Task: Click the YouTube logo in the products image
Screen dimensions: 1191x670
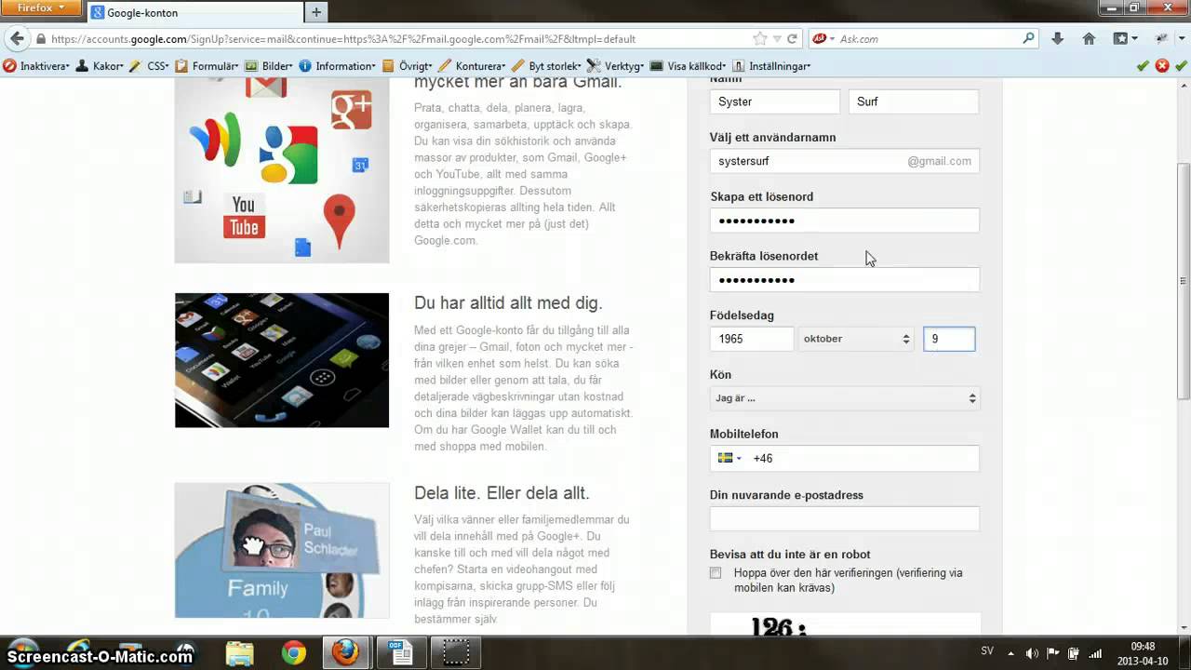Action: tap(244, 215)
